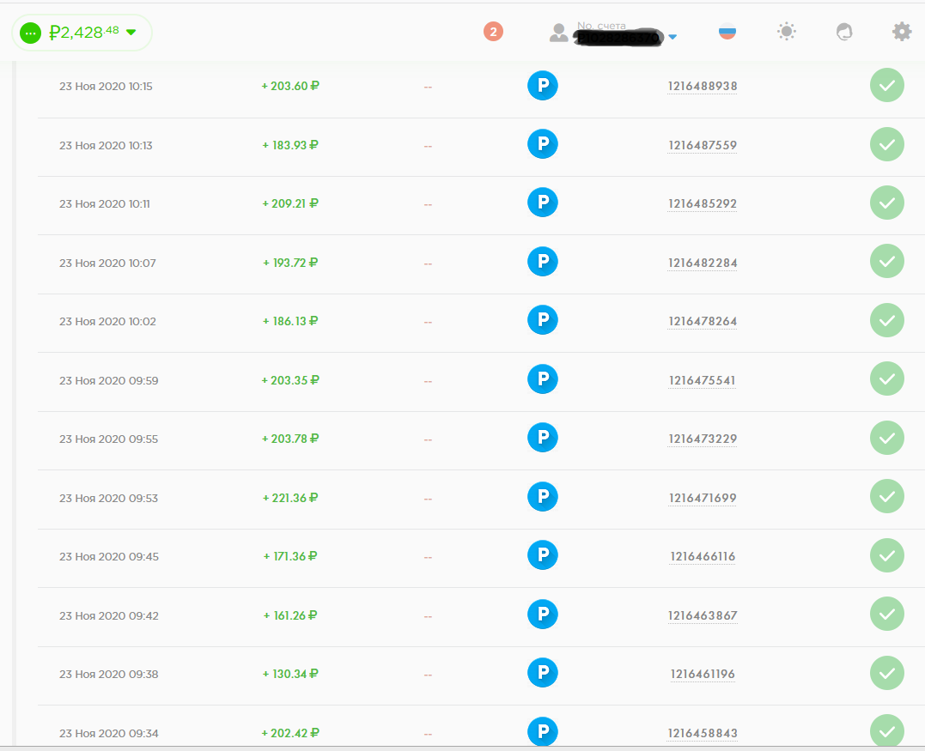Toggle the light theme sun icon
Viewport: 925px width, 751px height.
pyautogui.click(x=786, y=32)
